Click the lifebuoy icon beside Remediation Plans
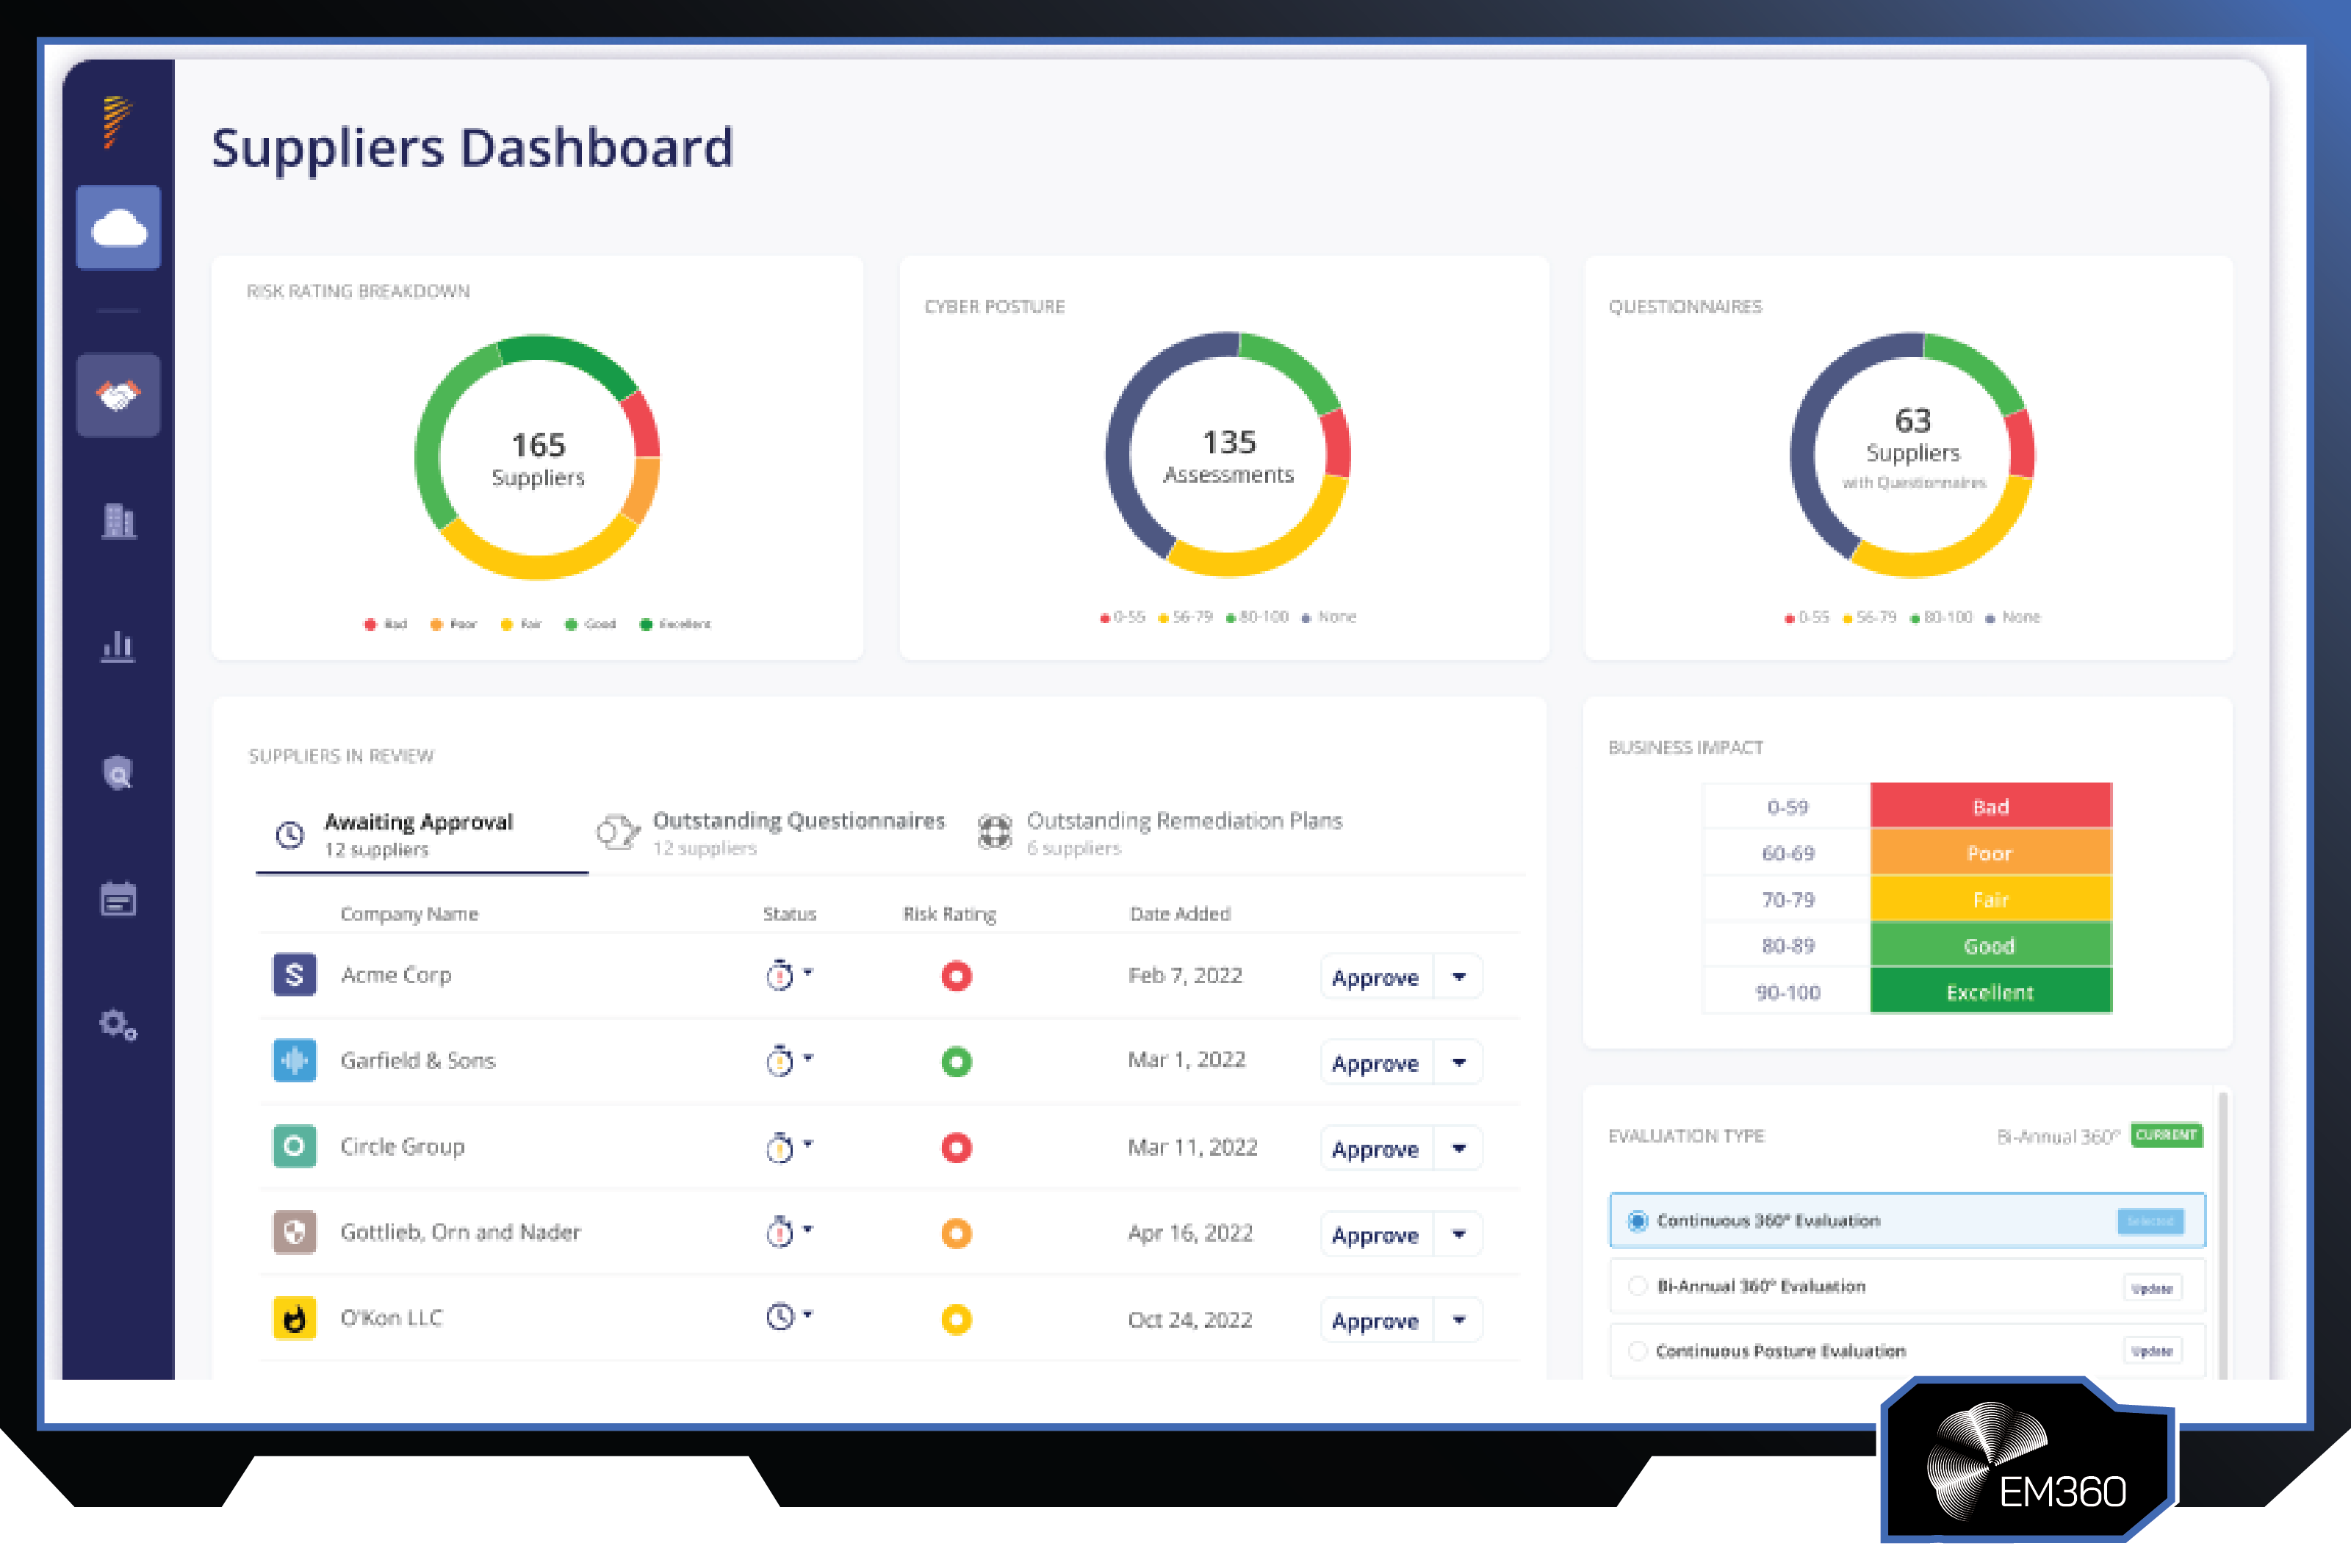Image resolution: width=2351 pixels, height=1568 pixels. click(x=995, y=832)
